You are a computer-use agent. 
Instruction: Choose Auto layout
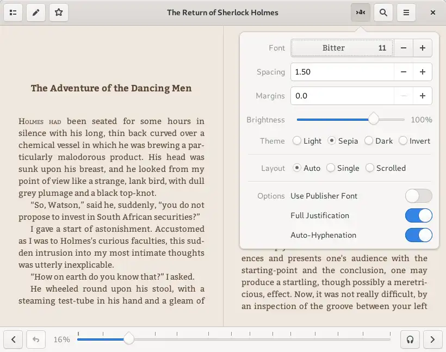coord(307,168)
